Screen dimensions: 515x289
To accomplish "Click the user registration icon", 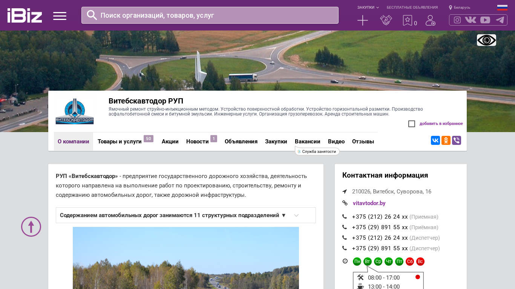I will point(431,20).
